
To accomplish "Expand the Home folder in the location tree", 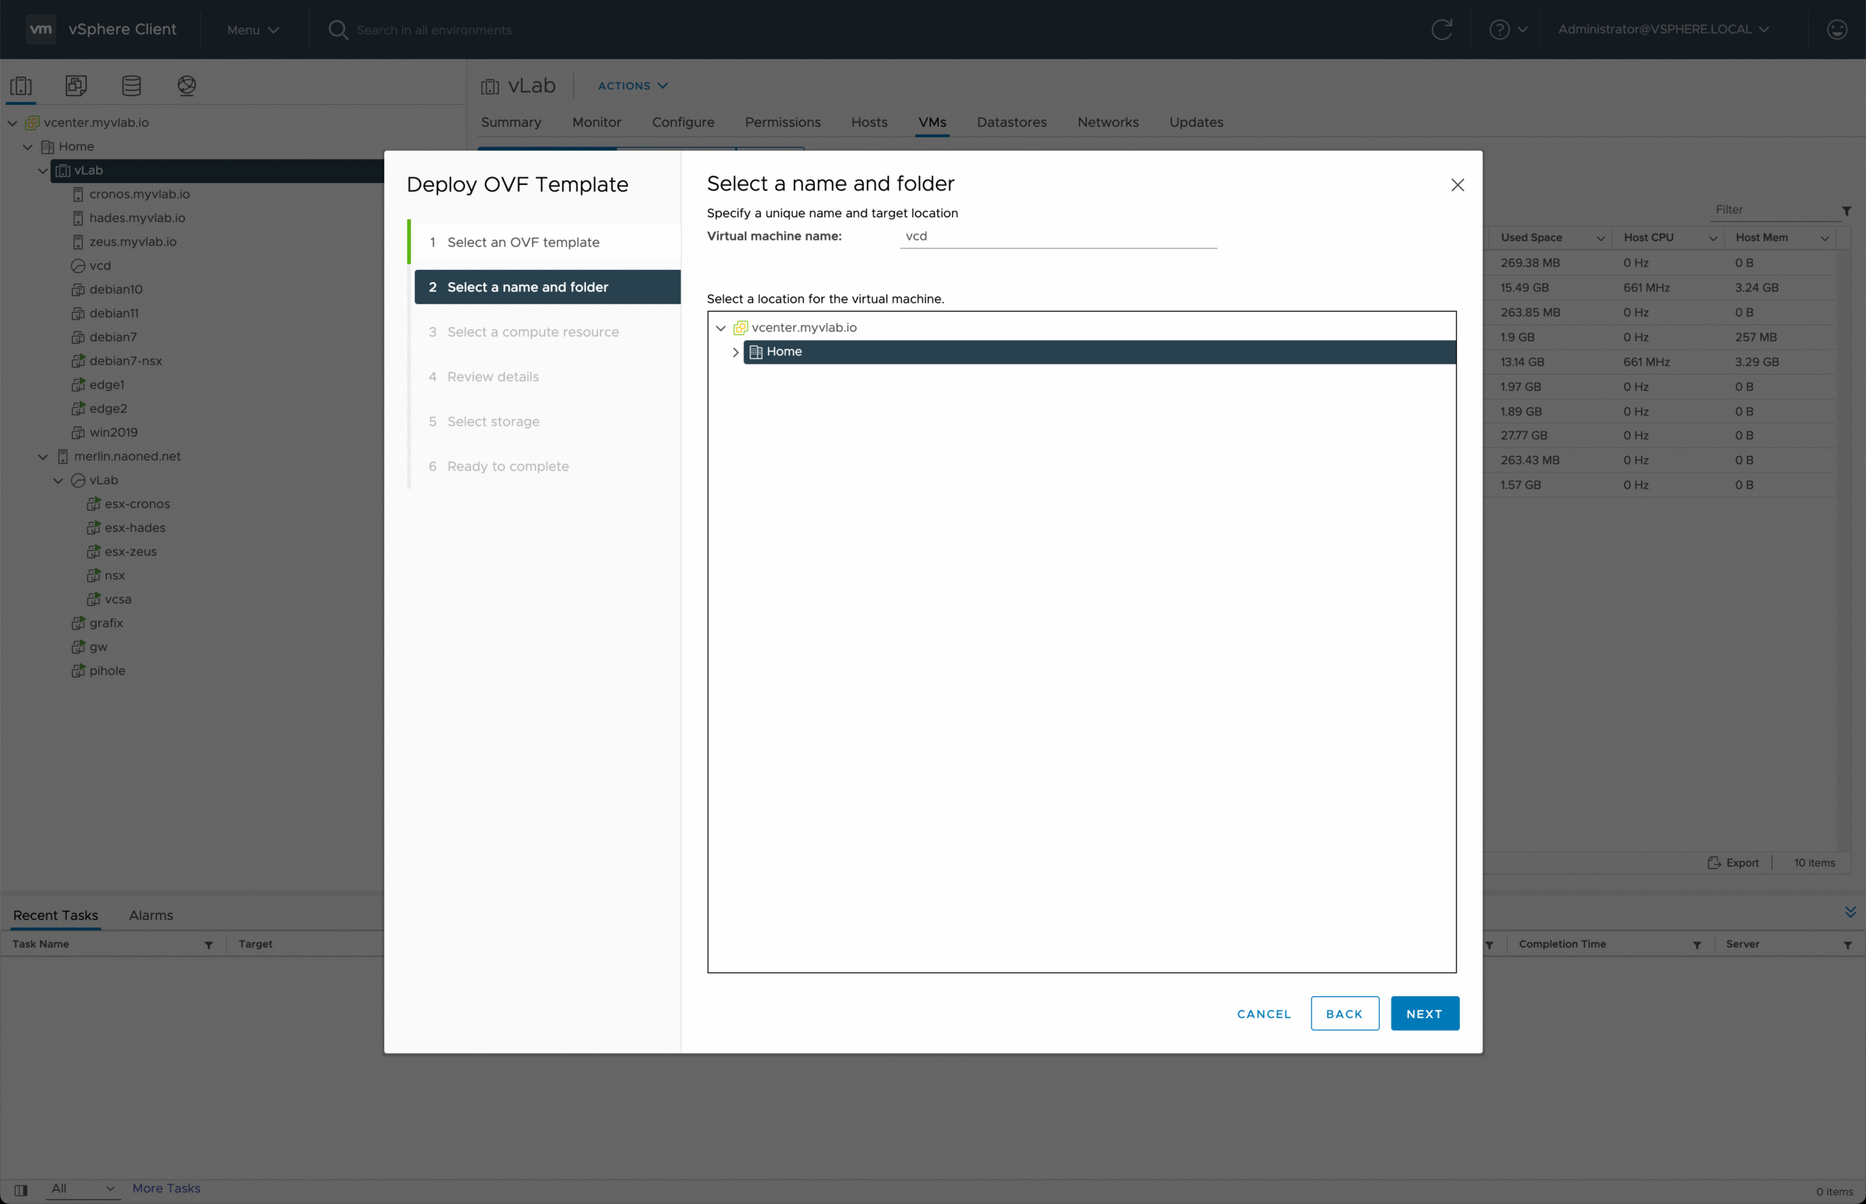I will (735, 353).
